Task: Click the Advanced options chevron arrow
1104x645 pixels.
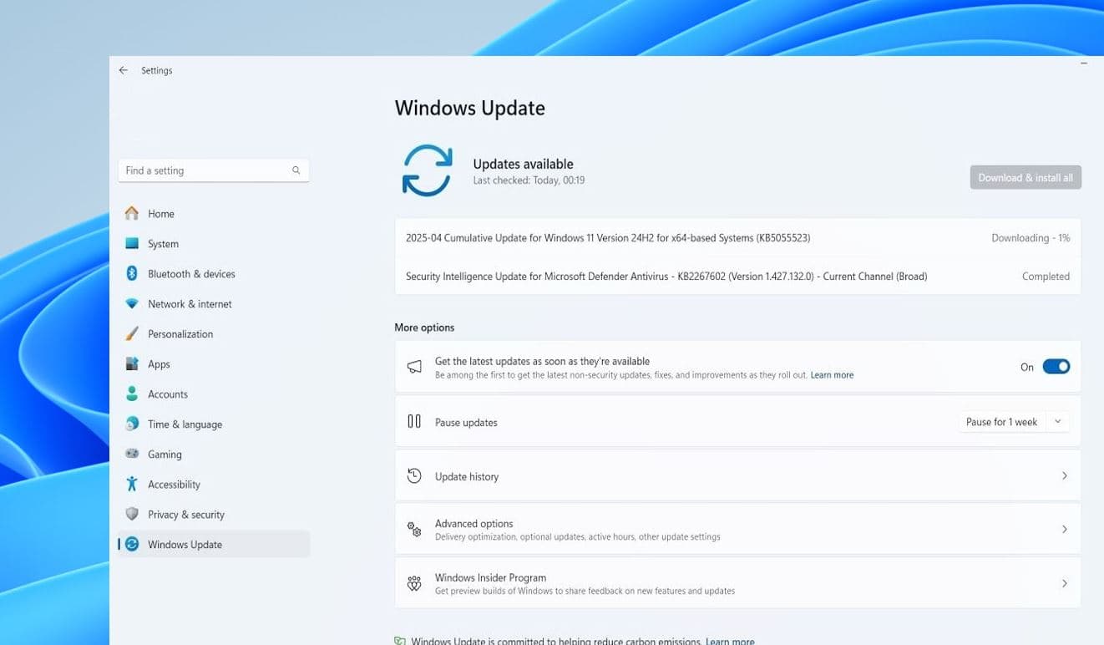Action: [x=1065, y=530]
